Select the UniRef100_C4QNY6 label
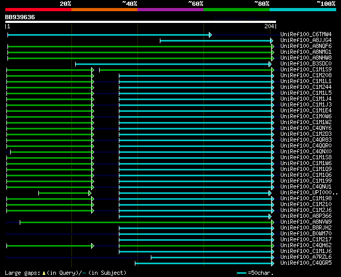This screenshot has height=277, width=341. tap(306, 128)
